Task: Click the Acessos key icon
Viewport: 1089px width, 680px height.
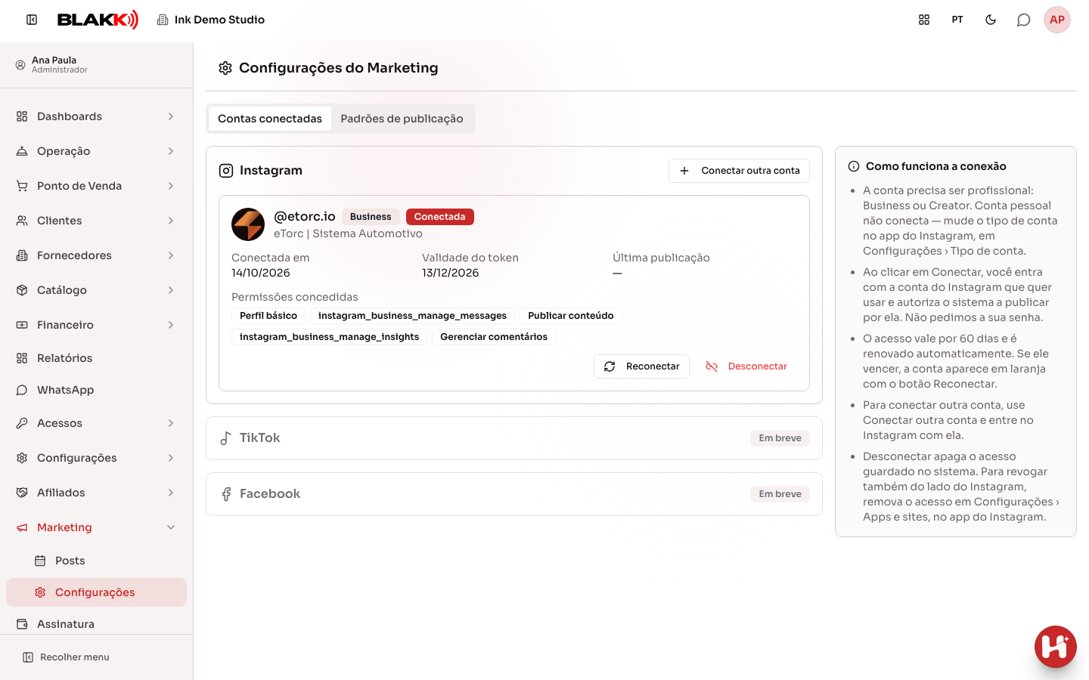Action: tap(22, 423)
